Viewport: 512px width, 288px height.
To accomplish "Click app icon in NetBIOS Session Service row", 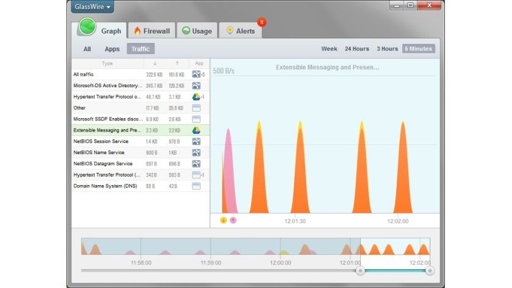I will [196, 141].
